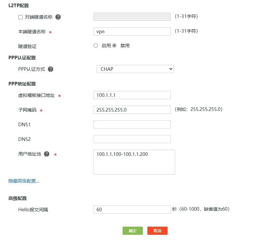
Task: Cancel with the red 取消 button
Action: point(157,231)
